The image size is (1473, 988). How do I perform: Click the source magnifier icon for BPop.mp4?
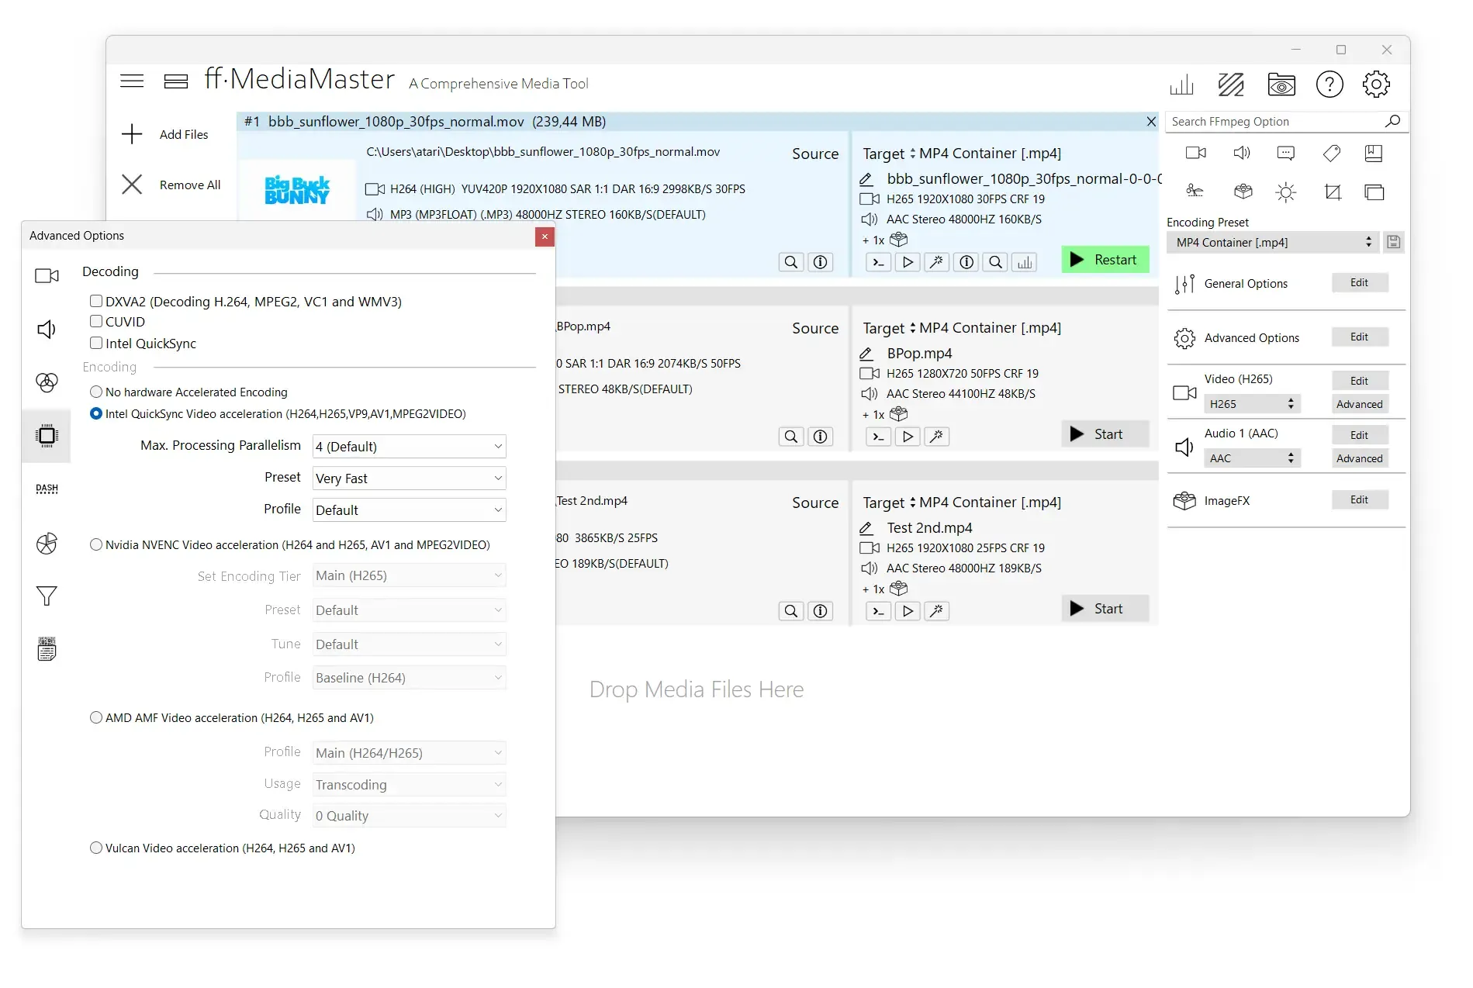click(790, 437)
